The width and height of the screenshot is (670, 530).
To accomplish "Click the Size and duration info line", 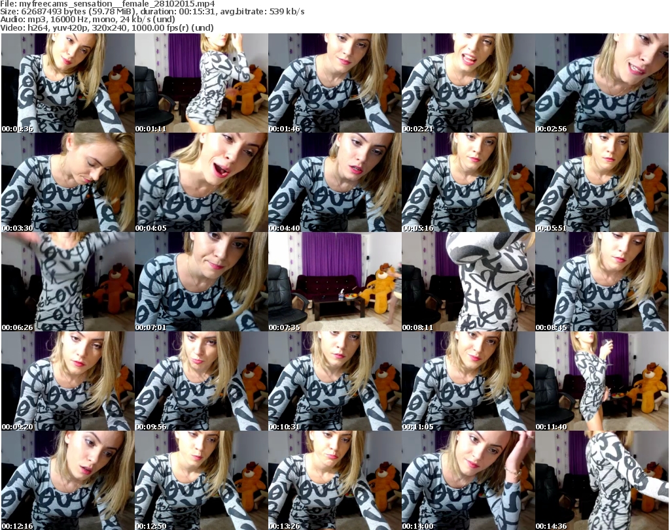I will (x=152, y=12).
